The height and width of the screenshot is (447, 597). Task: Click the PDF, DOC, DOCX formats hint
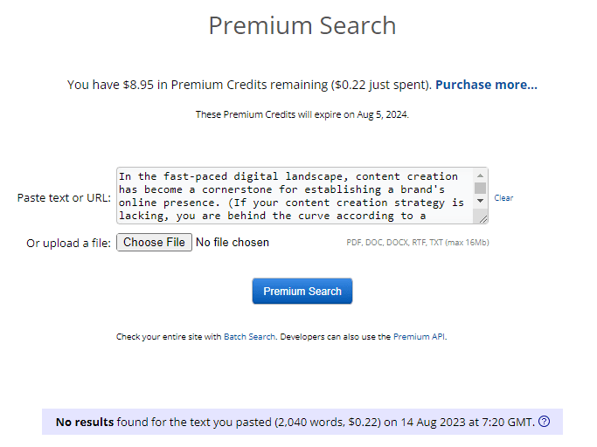point(418,243)
